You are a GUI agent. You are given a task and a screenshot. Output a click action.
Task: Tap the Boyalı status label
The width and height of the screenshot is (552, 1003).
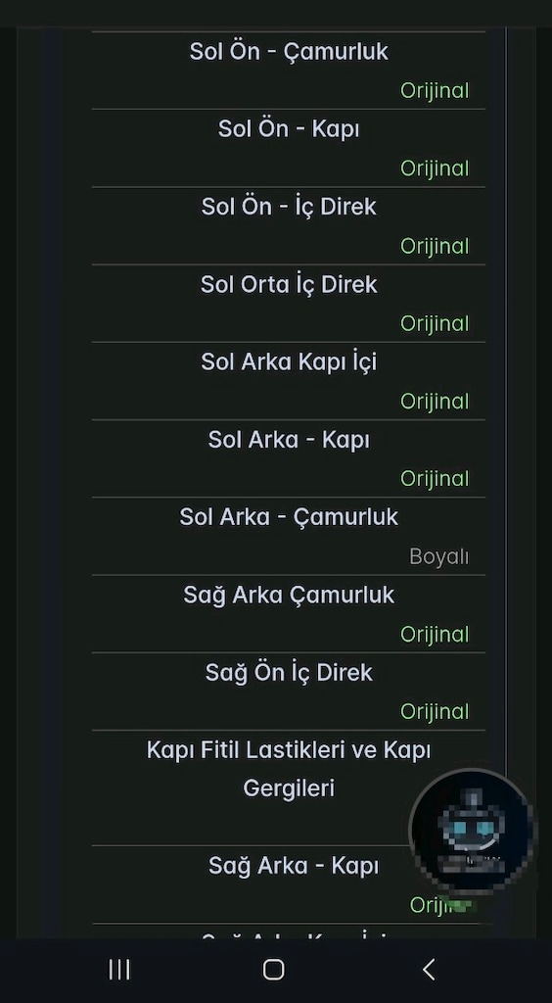click(438, 556)
